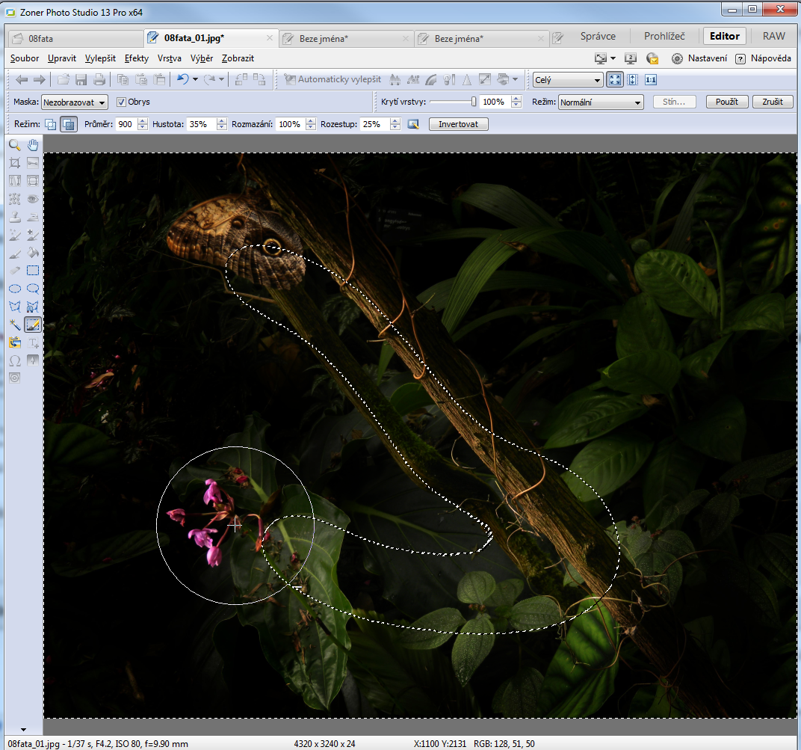This screenshot has height=750, width=801.
Task: Click the Invertovat button
Action: click(x=458, y=124)
